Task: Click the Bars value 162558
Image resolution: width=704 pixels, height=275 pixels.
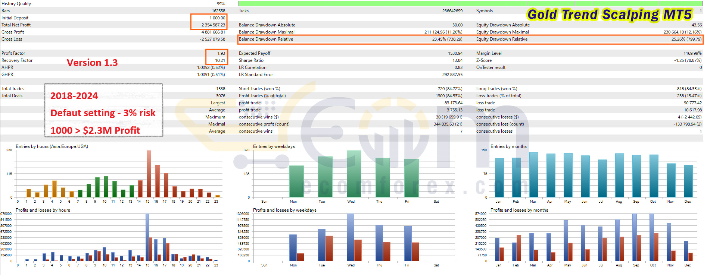Action: [218, 11]
